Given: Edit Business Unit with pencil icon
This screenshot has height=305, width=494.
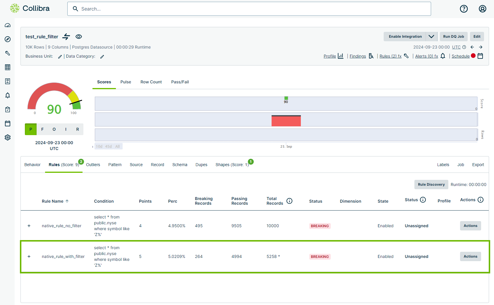Looking at the screenshot, I should [60, 57].
